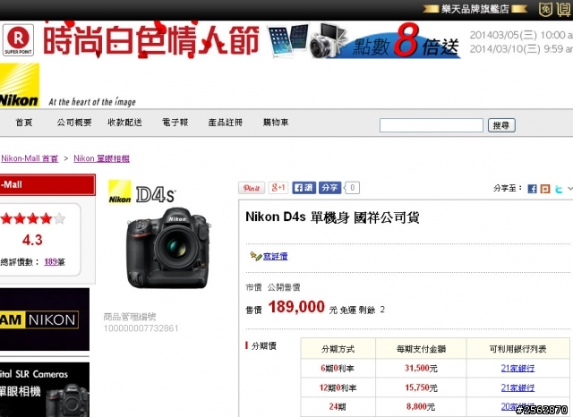Click the 12期0利率 table cell
The width and height of the screenshot is (573, 417).
pyautogui.click(x=338, y=387)
